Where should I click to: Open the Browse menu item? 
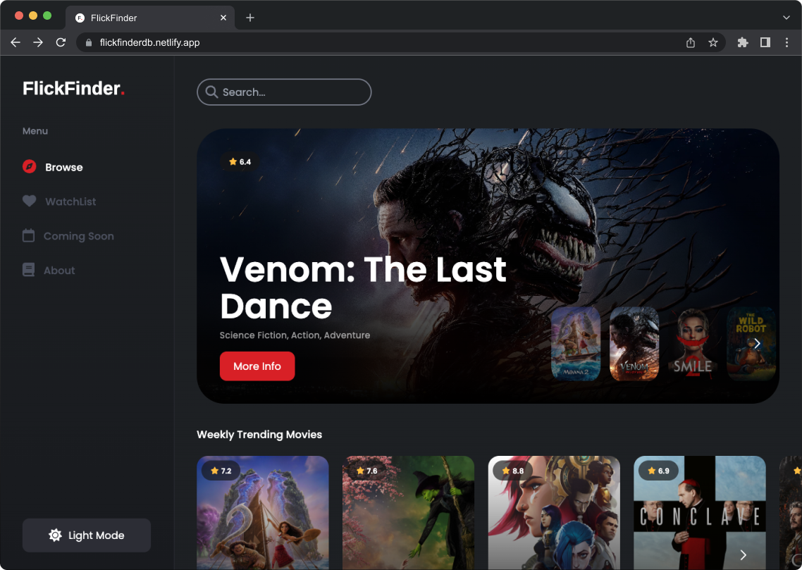pos(53,167)
